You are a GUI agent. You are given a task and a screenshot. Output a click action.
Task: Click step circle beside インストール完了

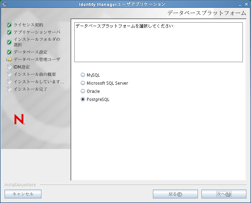click(x=9, y=89)
